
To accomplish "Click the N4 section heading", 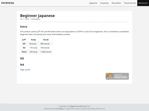I will 22,65.
